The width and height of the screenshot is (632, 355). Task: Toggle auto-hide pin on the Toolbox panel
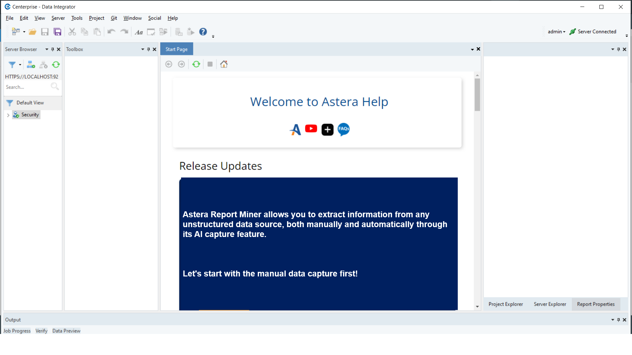148,49
